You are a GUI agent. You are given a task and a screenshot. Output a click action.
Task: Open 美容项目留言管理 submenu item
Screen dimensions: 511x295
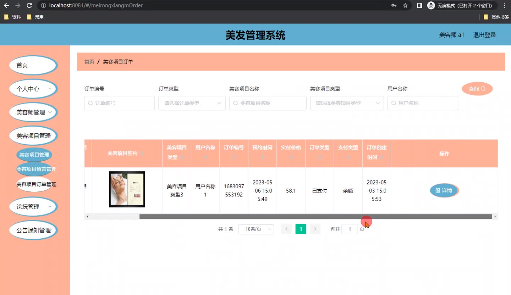click(36, 169)
